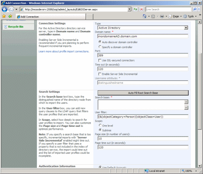Click the Search base text area
This screenshot has height=174, width=203.
[x=141, y=105]
